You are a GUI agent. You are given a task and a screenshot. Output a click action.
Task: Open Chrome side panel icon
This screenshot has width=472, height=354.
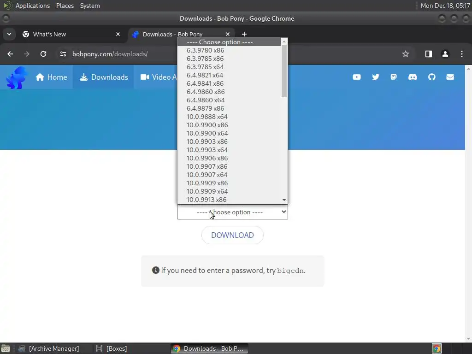[x=428, y=54]
